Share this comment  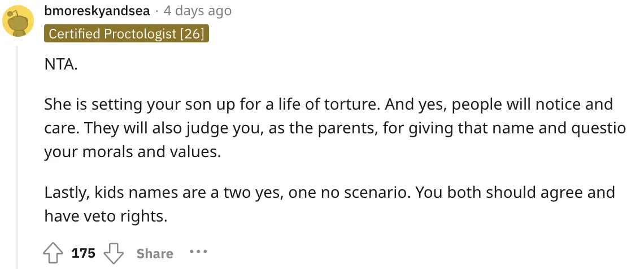pyautogui.click(x=154, y=253)
